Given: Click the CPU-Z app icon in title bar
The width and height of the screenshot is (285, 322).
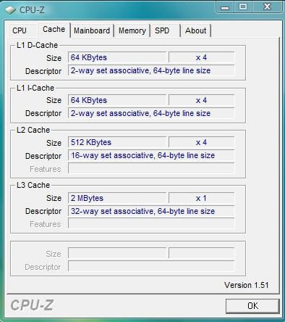Looking at the screenshot, I should pyautogui.click(x=11, y=10).
